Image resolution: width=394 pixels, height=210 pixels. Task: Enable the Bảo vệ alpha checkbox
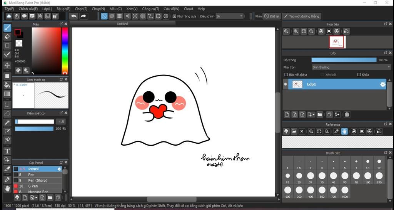(286, 75)
